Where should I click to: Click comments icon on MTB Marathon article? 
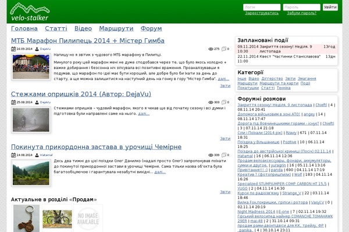pyautogui.click(x=224, y=49)
